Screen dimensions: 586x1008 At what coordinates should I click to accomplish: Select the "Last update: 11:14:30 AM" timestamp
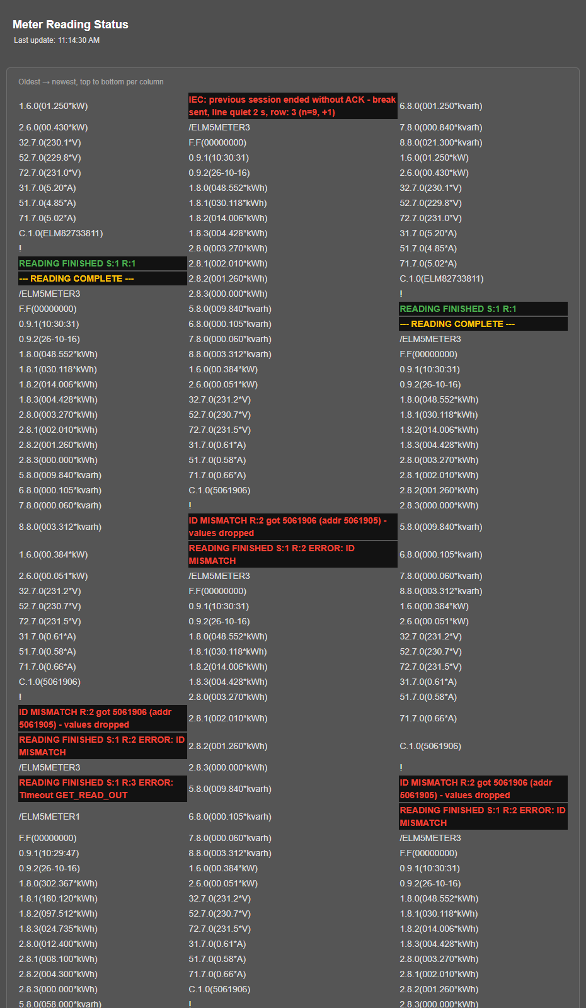pos(57,40)
